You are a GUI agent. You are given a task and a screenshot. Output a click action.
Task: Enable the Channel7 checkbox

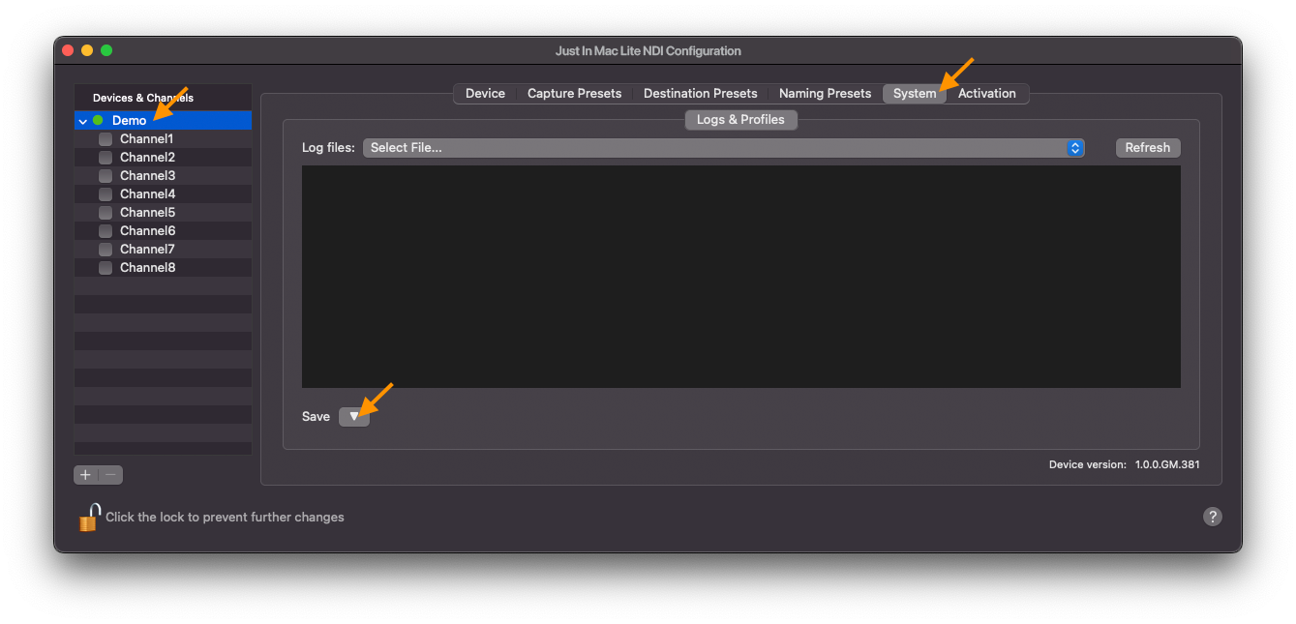[x=105, y=250]
